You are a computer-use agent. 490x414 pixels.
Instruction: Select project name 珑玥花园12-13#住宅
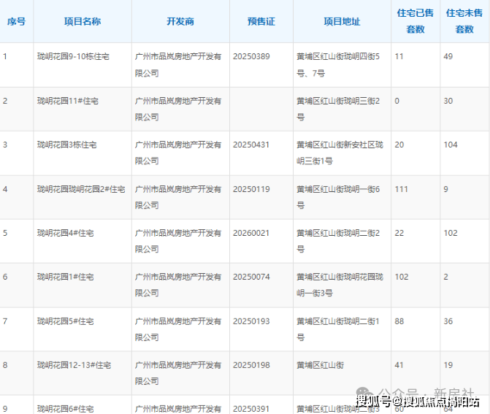(74, 365)
